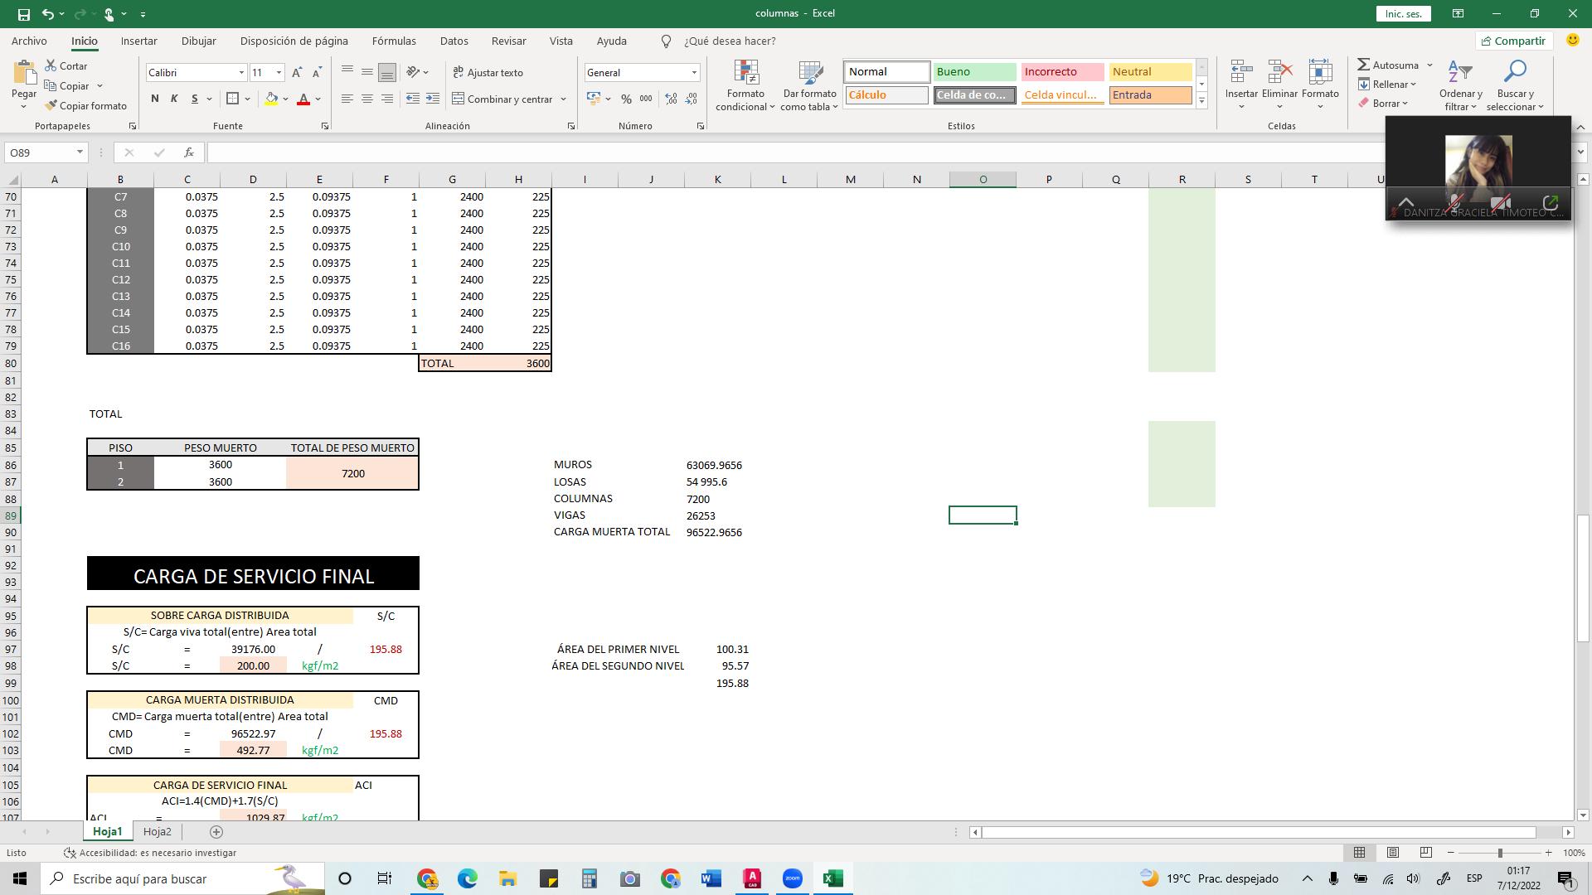Open the Name Box dropdown arrow
Screen dimensions: 1592x895
coord(80,152)
